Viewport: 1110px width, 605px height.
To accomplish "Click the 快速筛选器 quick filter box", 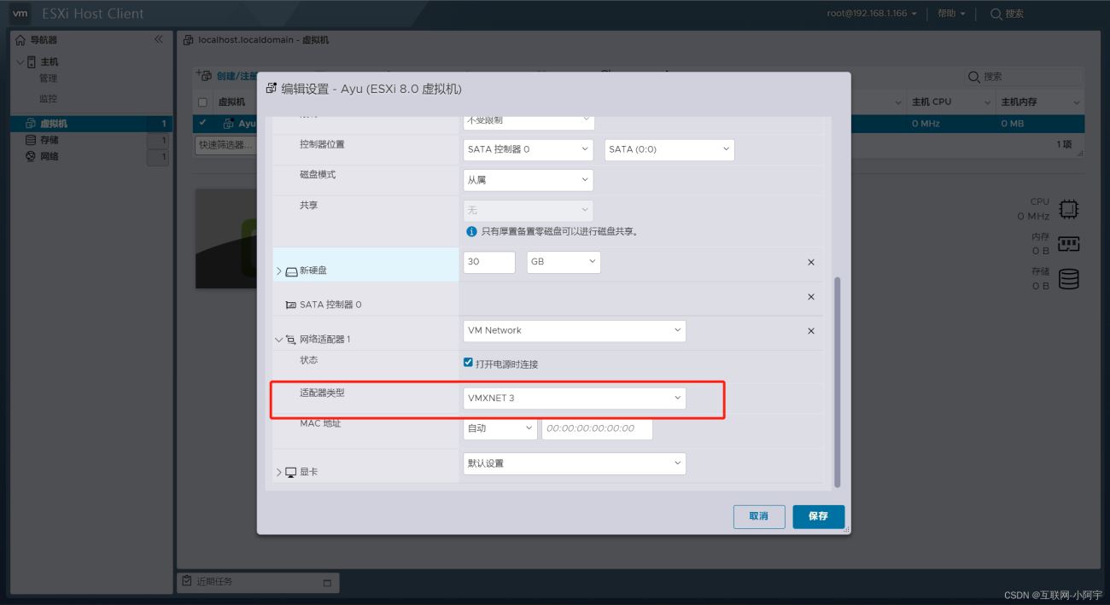I will pos(225,145).
